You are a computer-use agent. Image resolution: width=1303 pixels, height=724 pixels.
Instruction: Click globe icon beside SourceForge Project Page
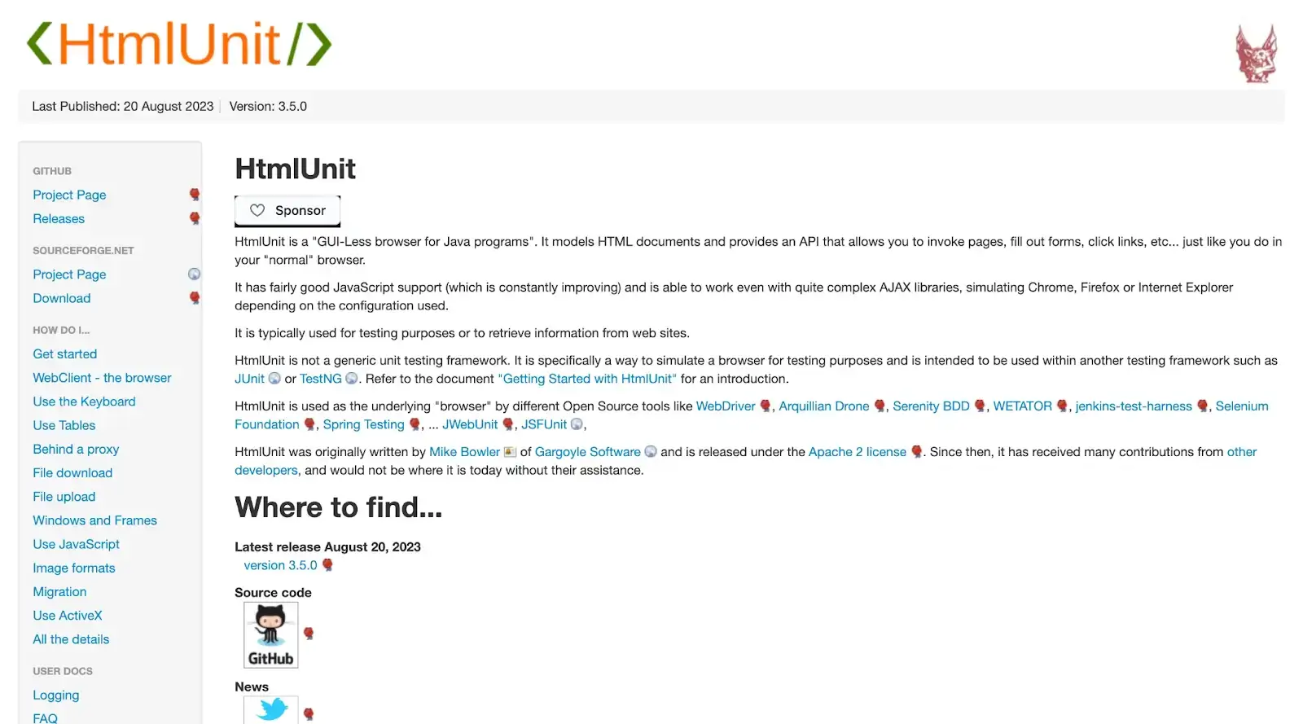click(195, 274)
